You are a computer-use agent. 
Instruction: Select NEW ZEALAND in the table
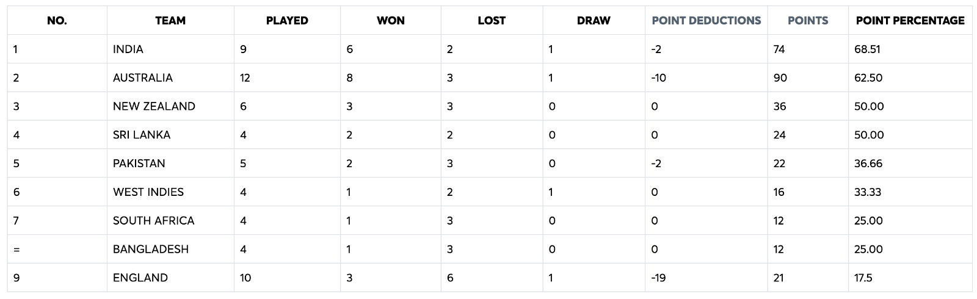point(154,106)
